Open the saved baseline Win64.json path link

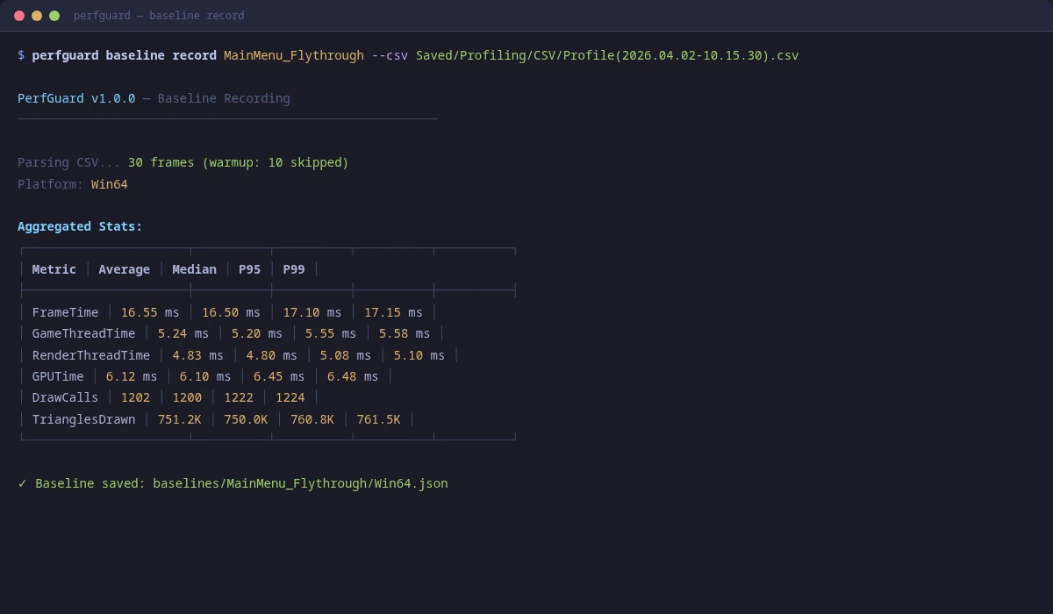[x=299, y=483]
